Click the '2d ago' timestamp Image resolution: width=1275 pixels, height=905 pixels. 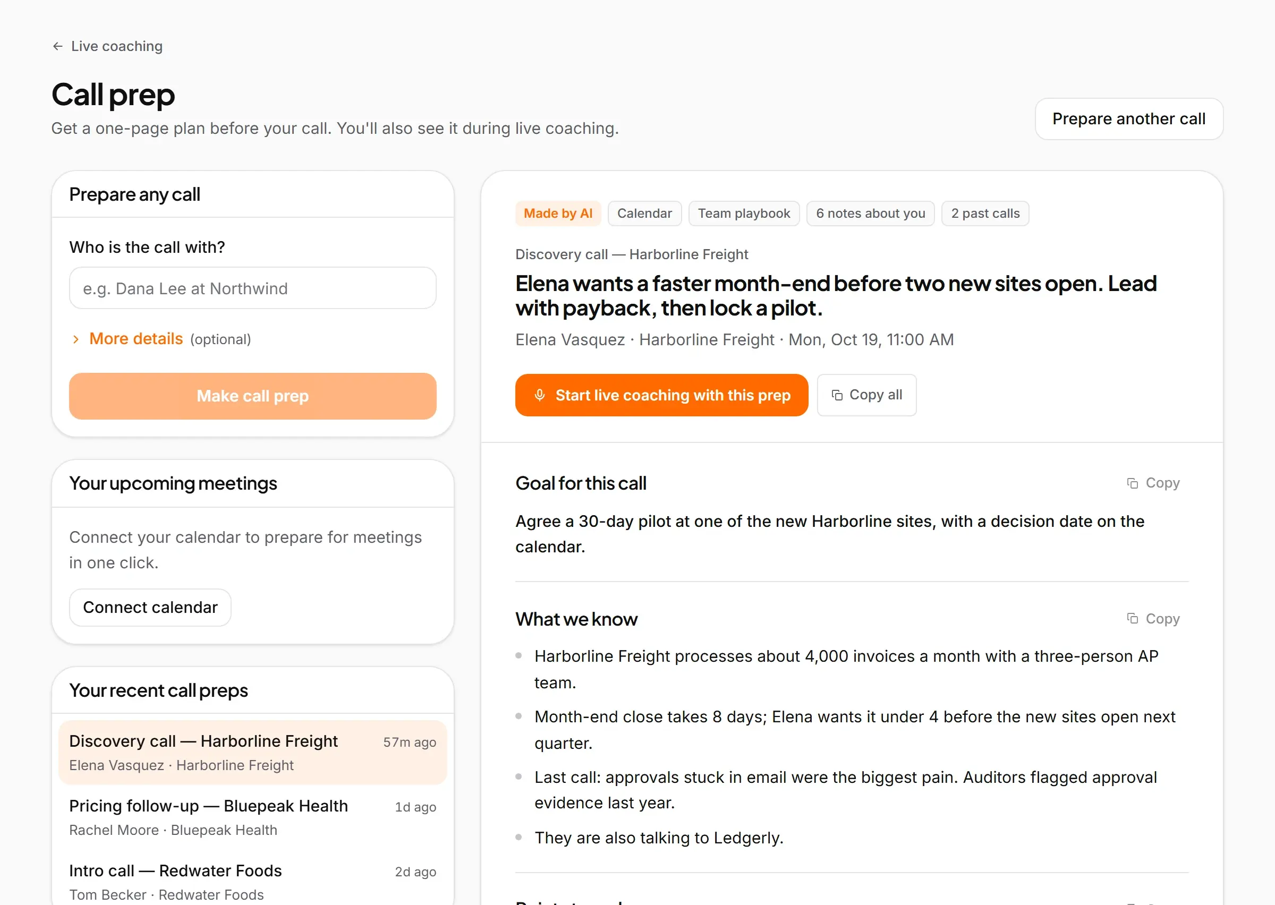point(416,872)
